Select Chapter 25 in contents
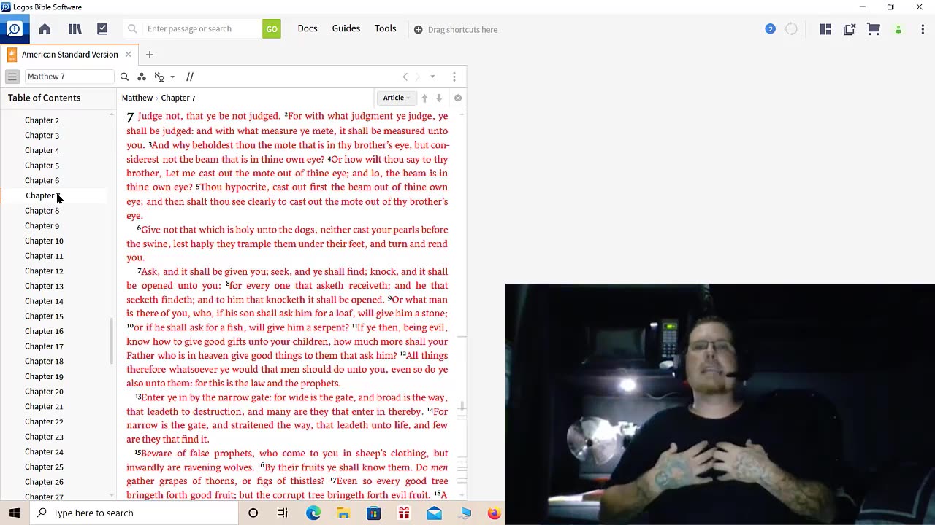Viewport: 935px width, 525px height. [x=44, y=467]
